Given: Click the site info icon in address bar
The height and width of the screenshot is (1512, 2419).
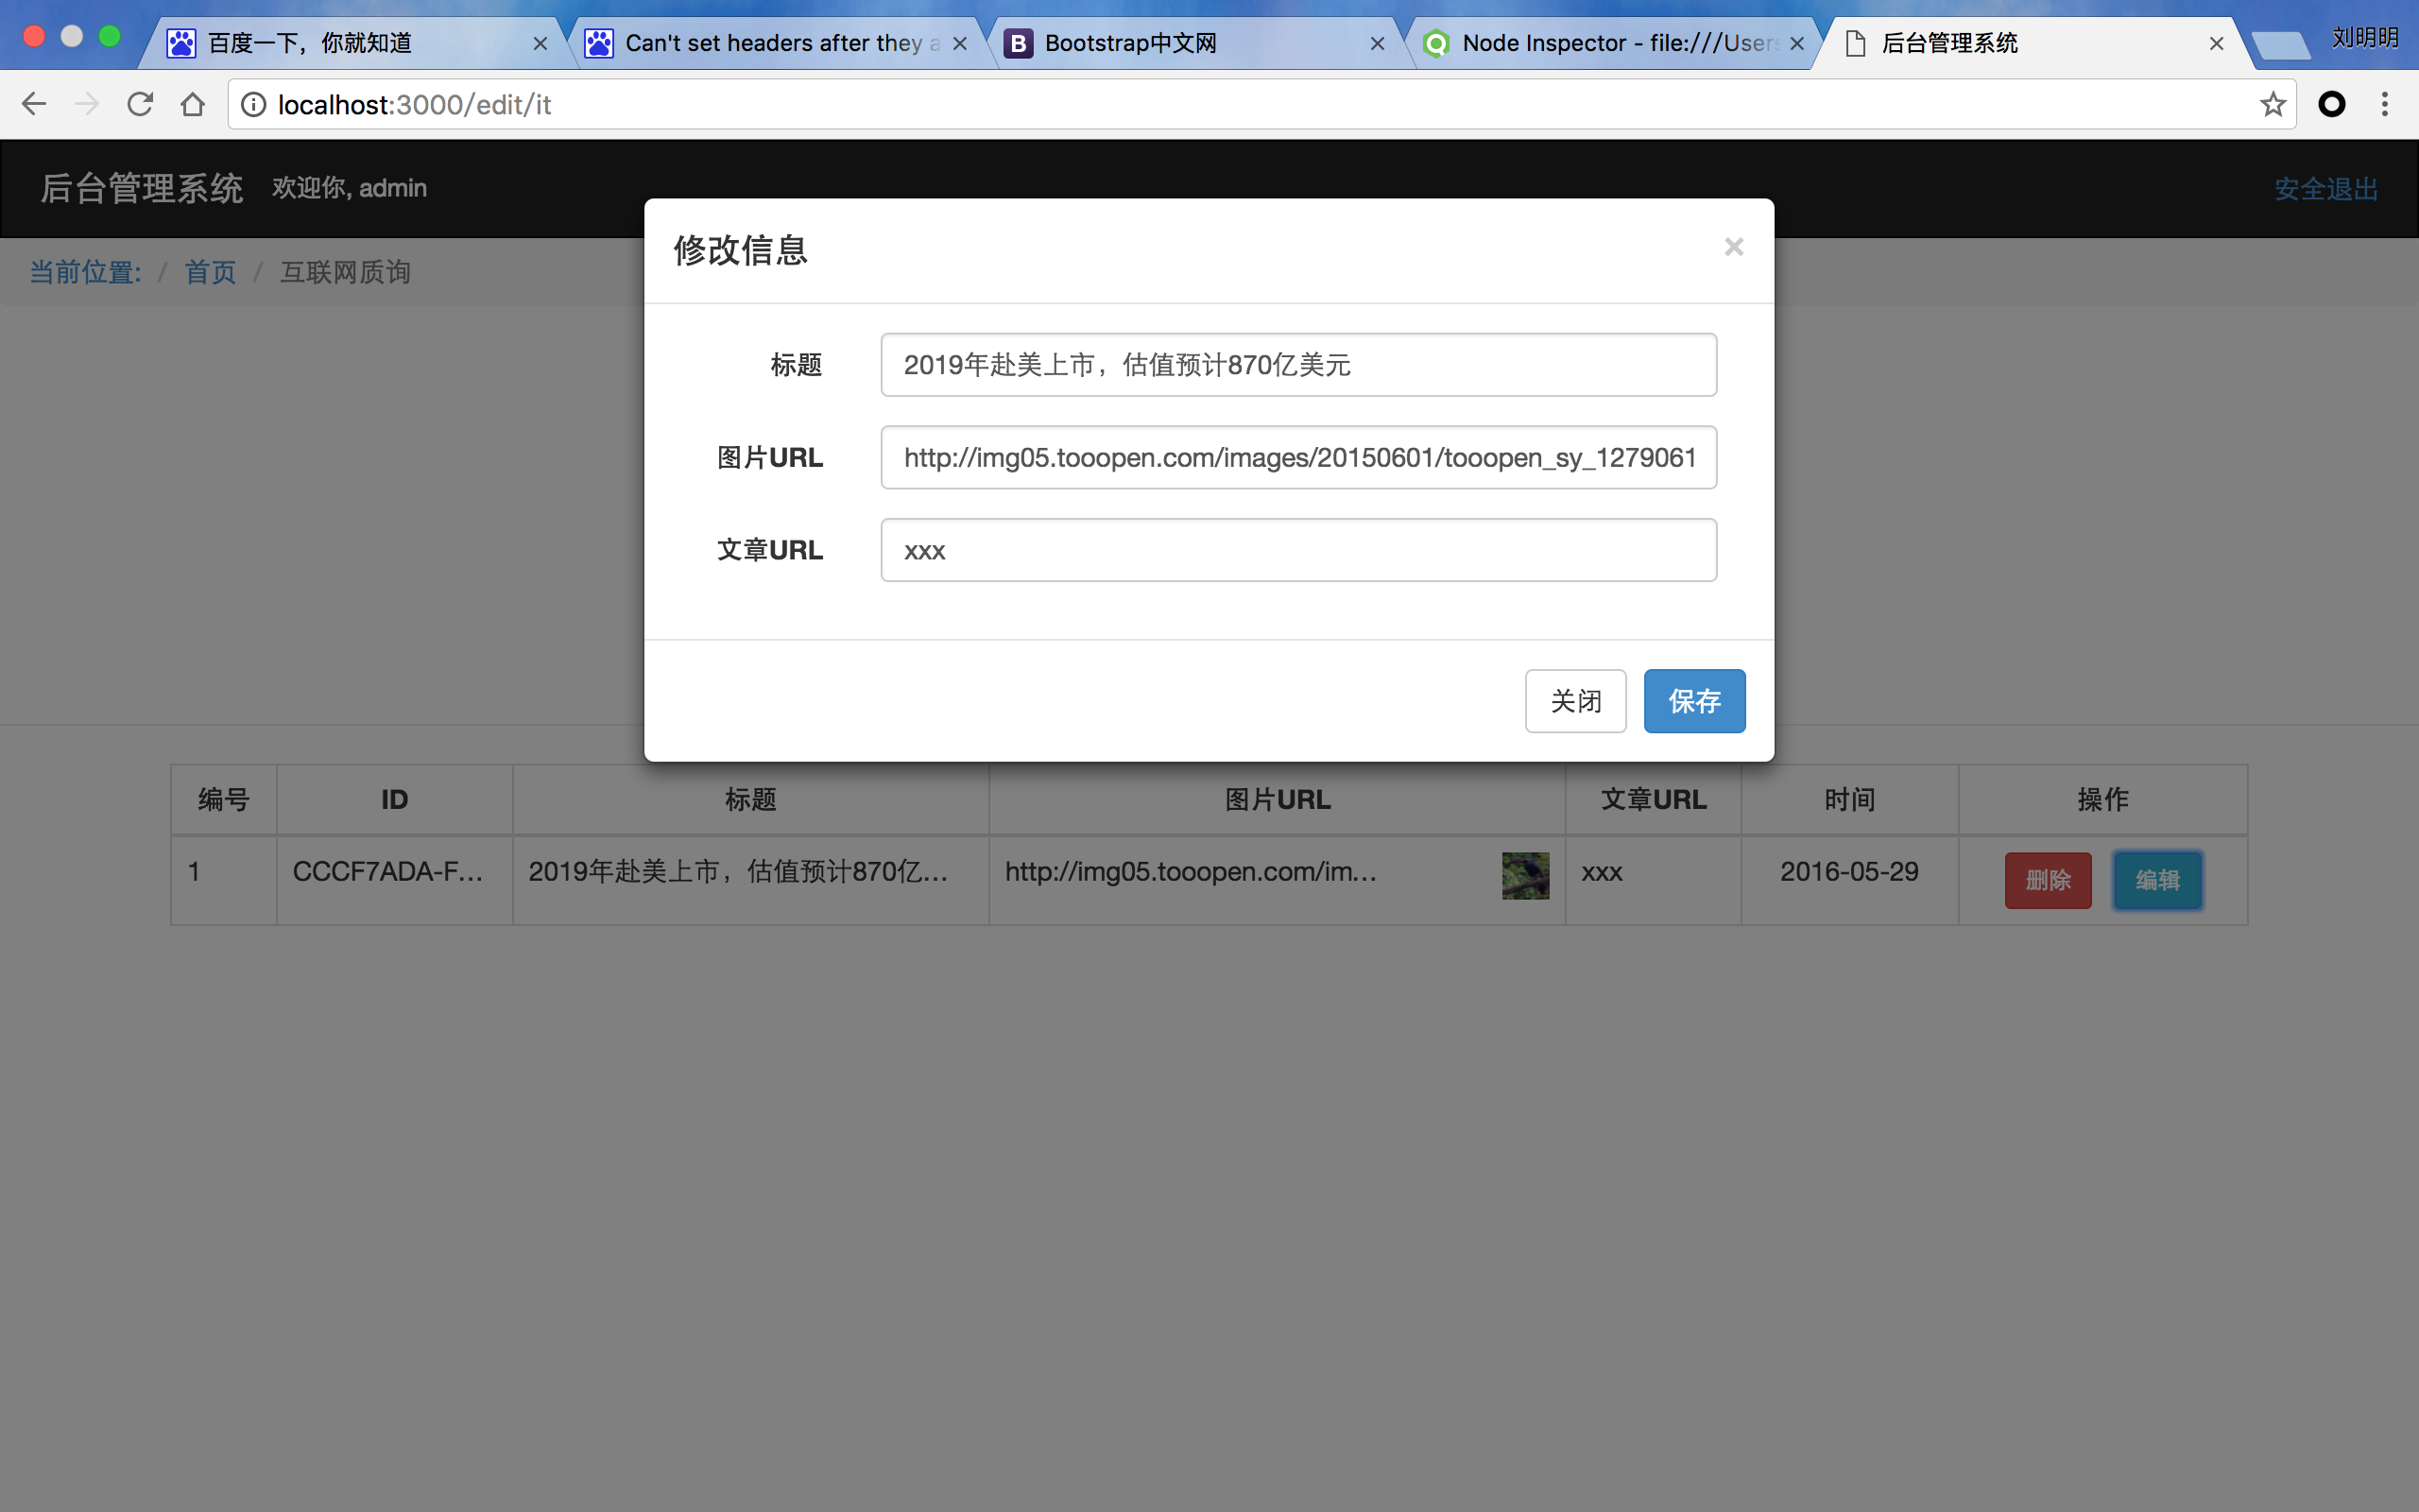Looking at the screenshot, I should pyautogui.click(x=254, y=104).
